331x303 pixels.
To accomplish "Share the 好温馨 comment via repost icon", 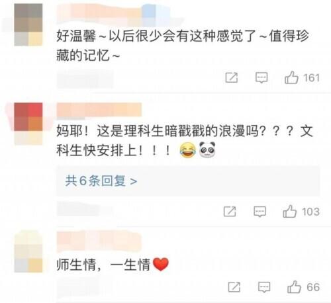I will [x=232, y=77].
